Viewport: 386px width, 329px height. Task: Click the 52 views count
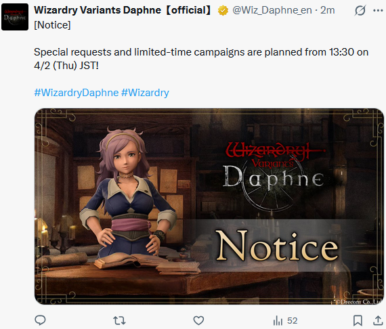point(292,321)
